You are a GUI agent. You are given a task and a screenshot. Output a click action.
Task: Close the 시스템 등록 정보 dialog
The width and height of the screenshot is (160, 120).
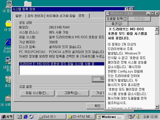coord(131,9)
